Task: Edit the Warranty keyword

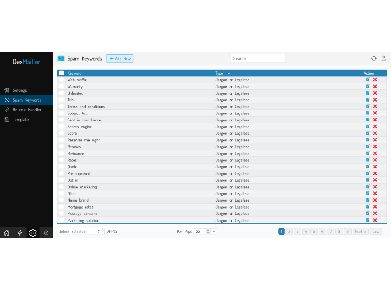Action: pos(368,86)
